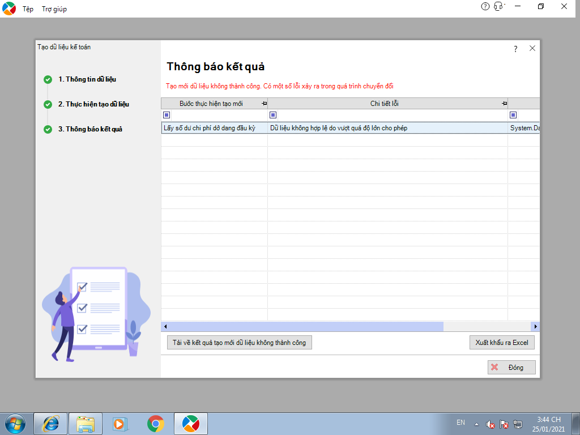The width and height of the screenshot is (580, 435).
Task: Open Google Chrome from taskbar
Action: 156,424
